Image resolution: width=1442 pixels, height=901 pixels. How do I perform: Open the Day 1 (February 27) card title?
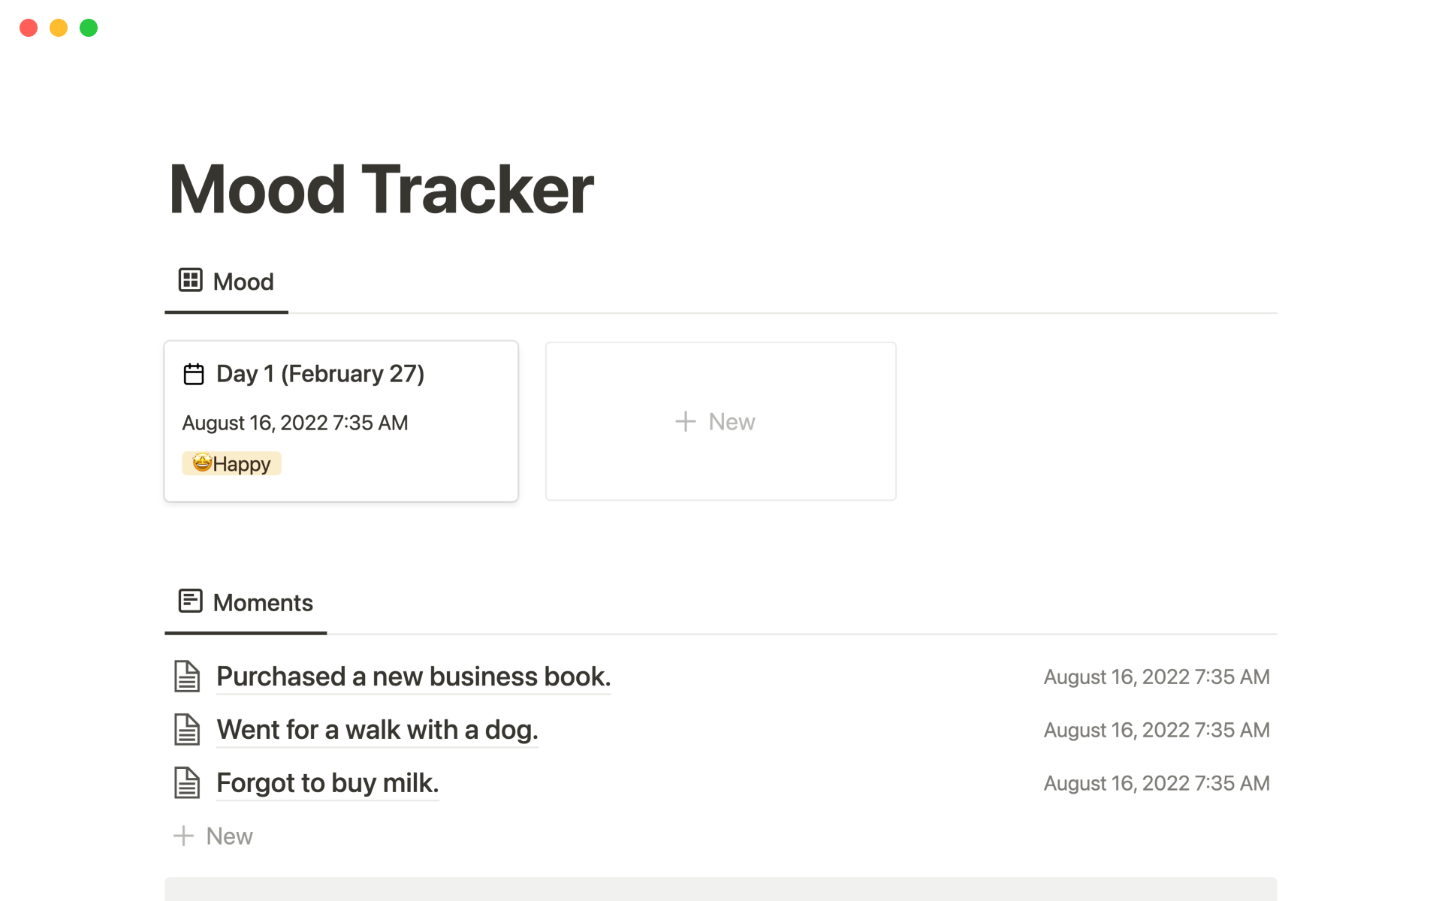[320, 374]
